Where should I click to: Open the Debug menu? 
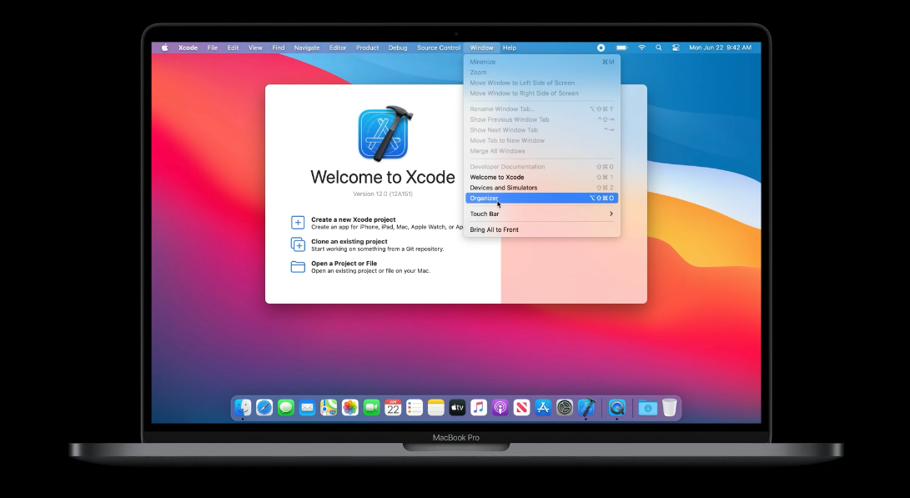click(398, 48)
